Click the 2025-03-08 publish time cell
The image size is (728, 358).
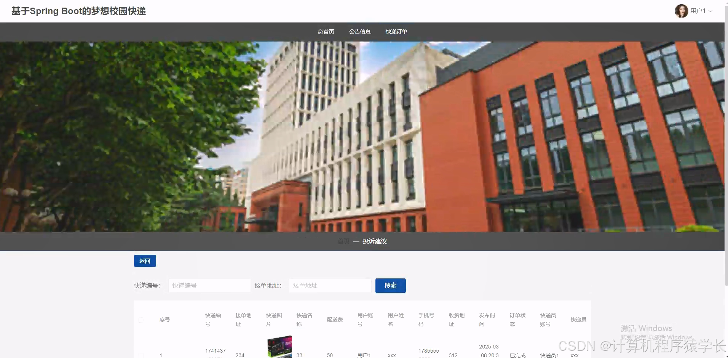(x=489, y=351)
